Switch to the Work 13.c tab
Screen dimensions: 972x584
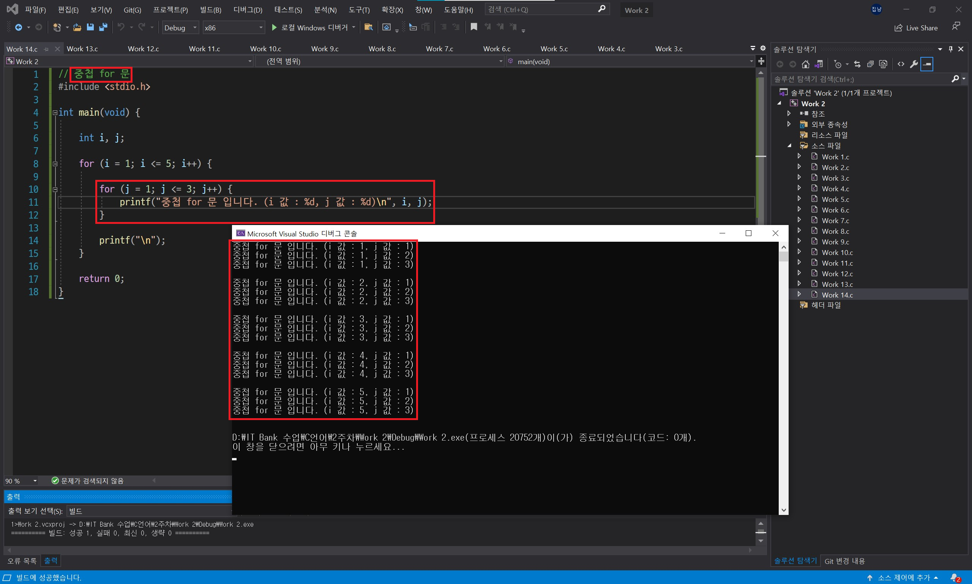[82, 49]
